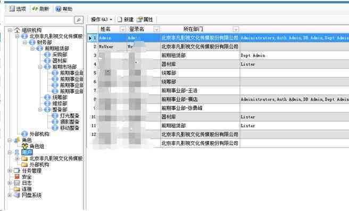The width and height of the screenshot is (349, 211).
Task: Click the Lister cell in row 11
Action: click(x=248, y=126)
